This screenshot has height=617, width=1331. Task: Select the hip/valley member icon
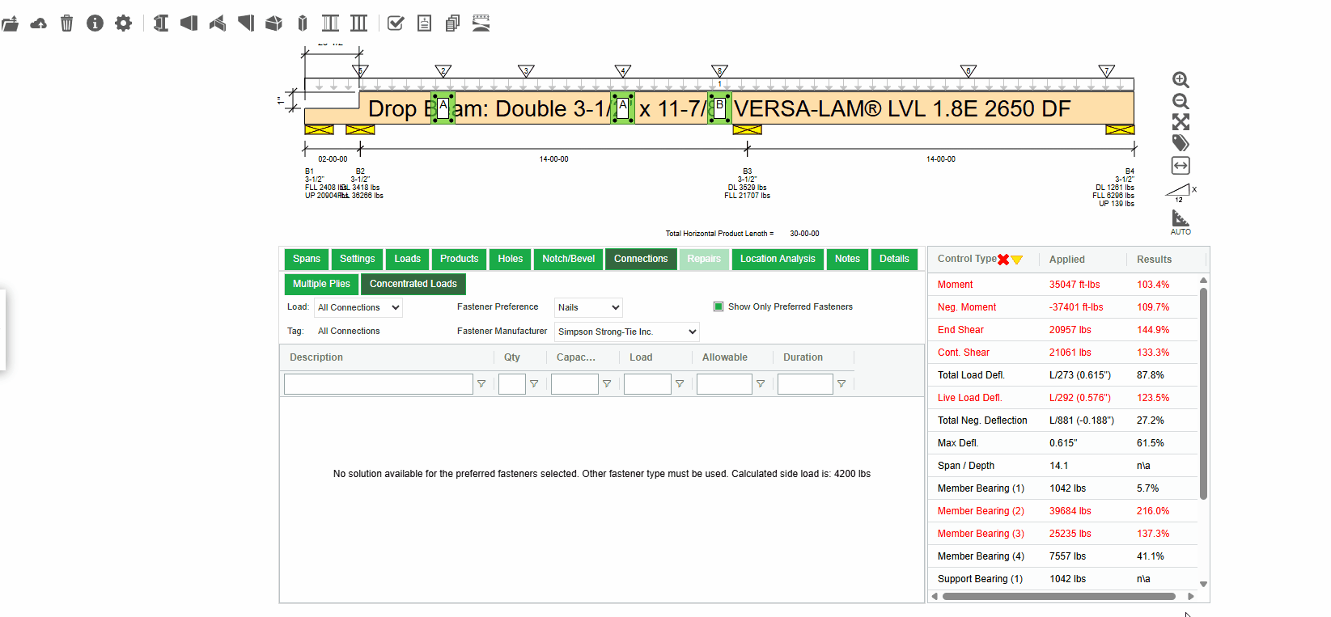(218, 23)
